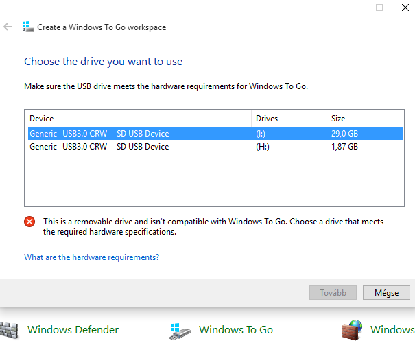
Task: Click the Windows Defender label
Action: pos(73,330)
